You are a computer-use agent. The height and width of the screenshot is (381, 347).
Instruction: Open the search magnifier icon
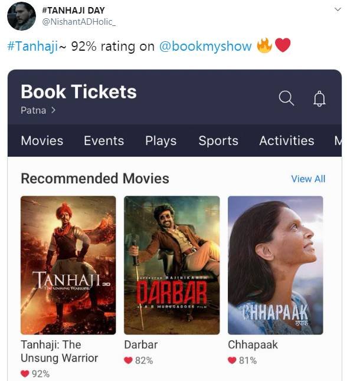pyautogui.click(x=286, y=98)
